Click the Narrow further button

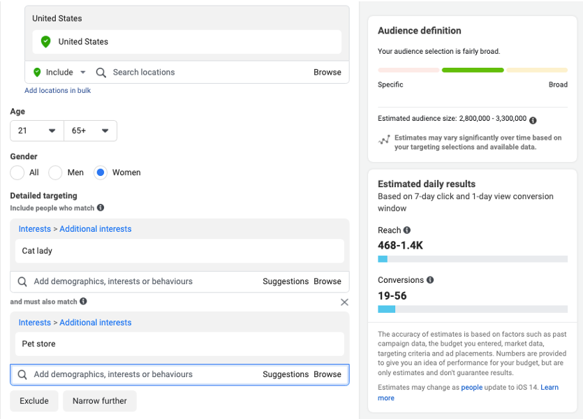pyautogui.click(x=100, y=401)
